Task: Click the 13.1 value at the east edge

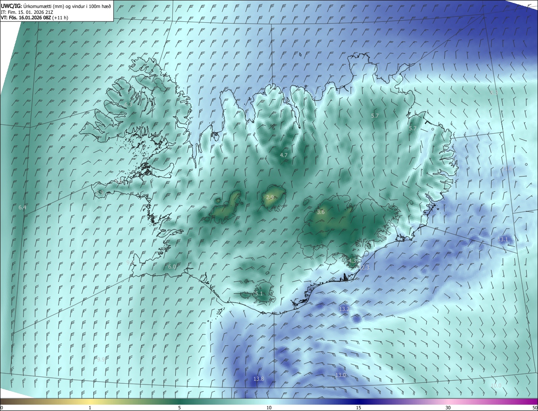Action: 503,239
